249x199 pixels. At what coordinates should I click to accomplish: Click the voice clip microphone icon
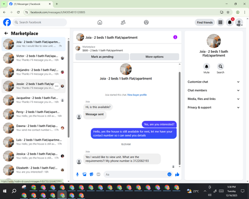tap(77, 175)
